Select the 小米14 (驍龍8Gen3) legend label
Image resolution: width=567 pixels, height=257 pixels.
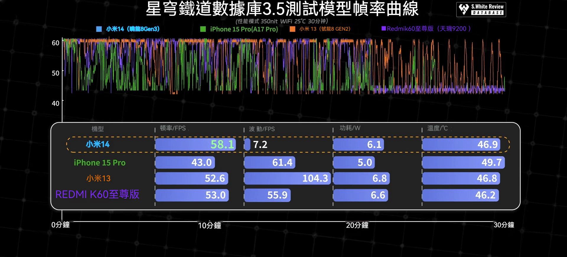tap(133, 29)
